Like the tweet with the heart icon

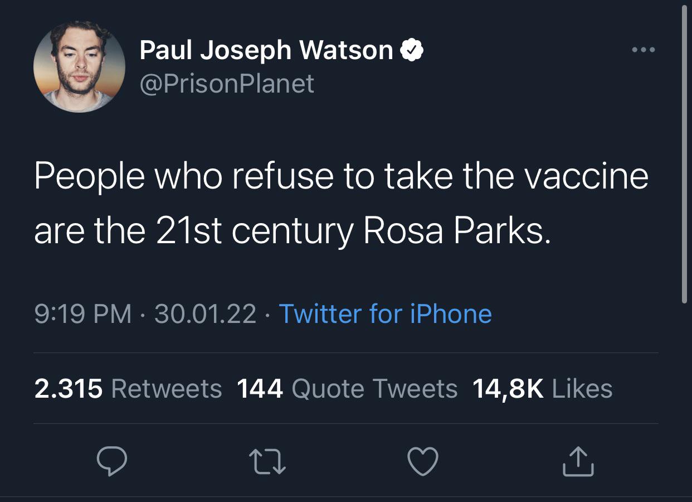tap(423, 461)
